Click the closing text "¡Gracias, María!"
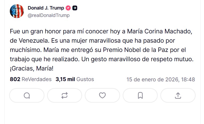The image size is (204, 124). [x=32, y=69]
